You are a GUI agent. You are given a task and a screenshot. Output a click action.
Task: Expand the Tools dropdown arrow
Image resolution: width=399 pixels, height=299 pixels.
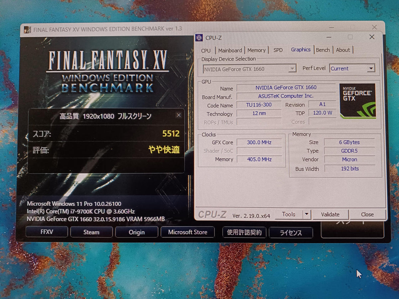(307, 214)
